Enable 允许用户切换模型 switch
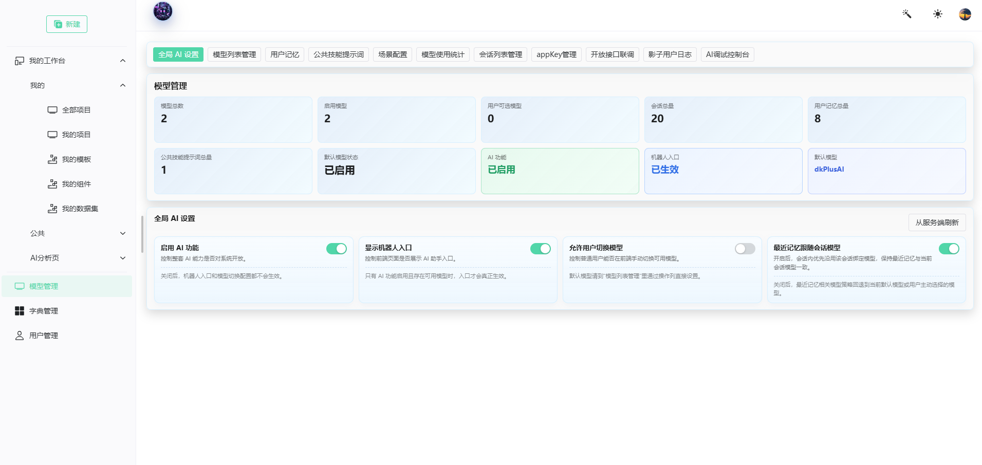The width and height of the screenshot is (982, 465). pyautogui.click(x=745, y=249)
